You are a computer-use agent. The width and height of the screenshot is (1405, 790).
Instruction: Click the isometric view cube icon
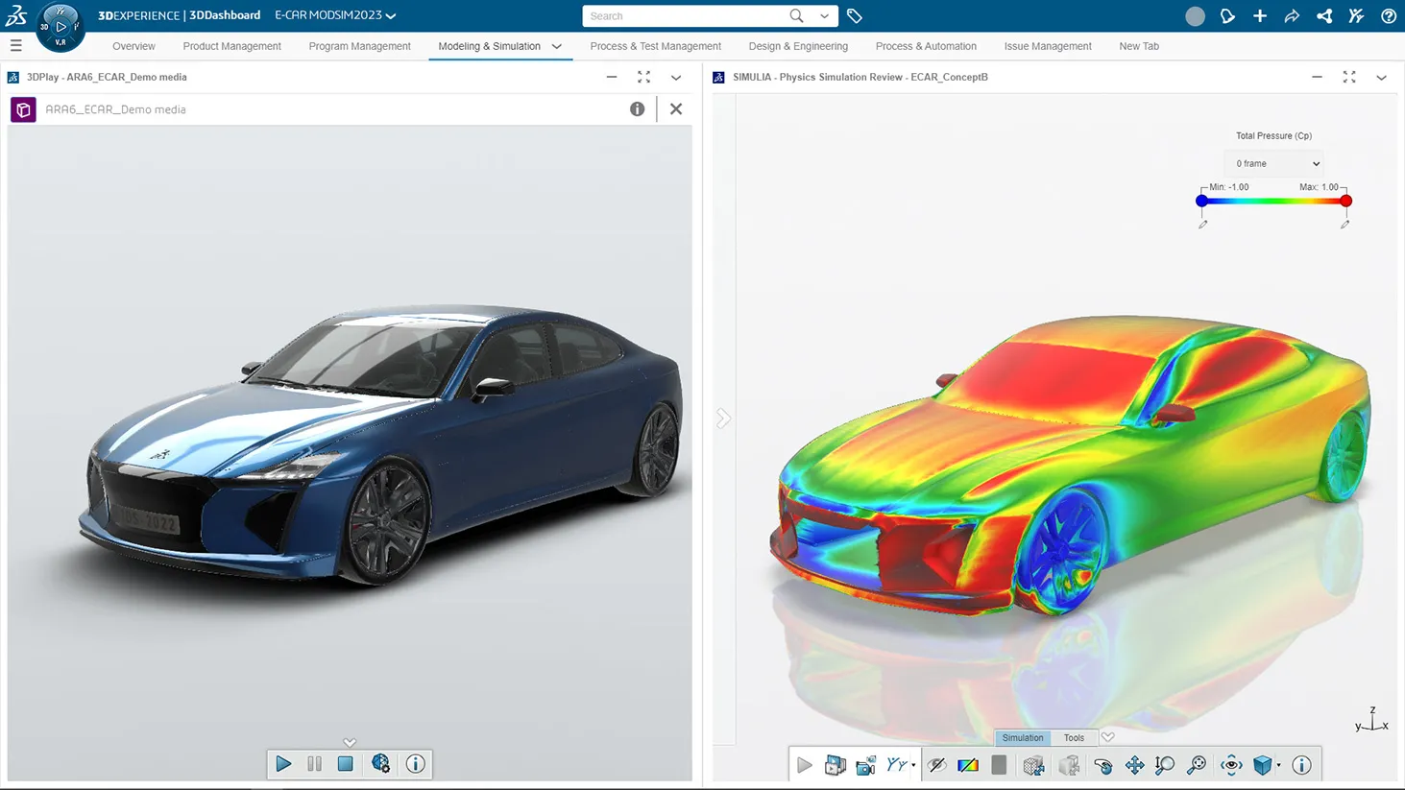pyautogui.click(x=1260, y=765)
